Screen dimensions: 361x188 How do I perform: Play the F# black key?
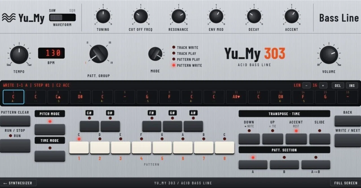152,126
